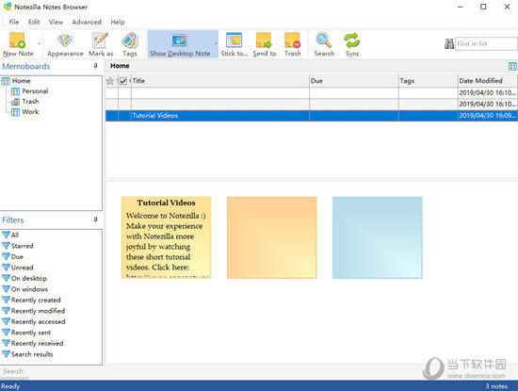
Task: Select the blank blue note thumbnail
Action: (x=378, y=237)
